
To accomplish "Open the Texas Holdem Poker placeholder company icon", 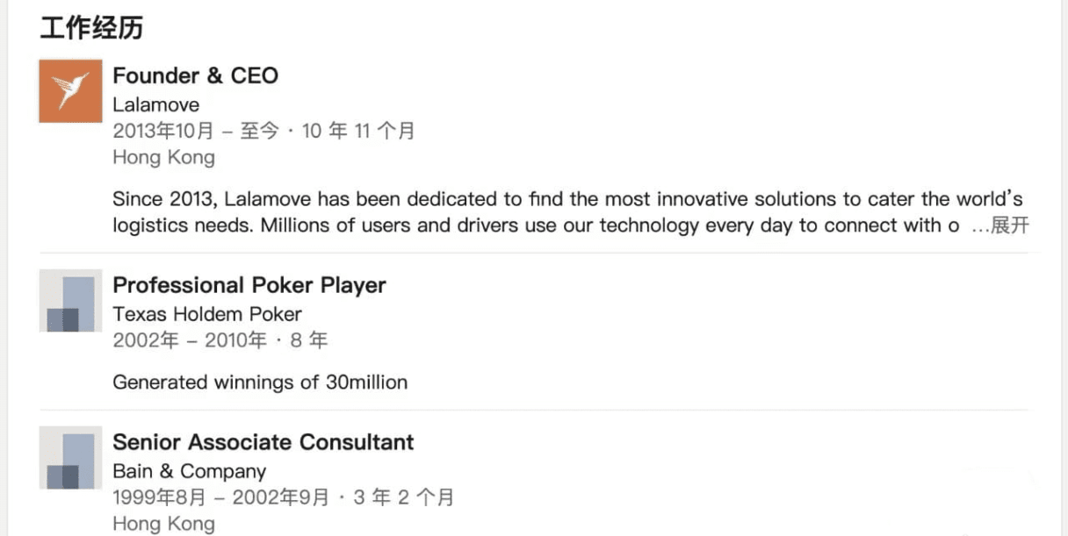I will (71, 301).
